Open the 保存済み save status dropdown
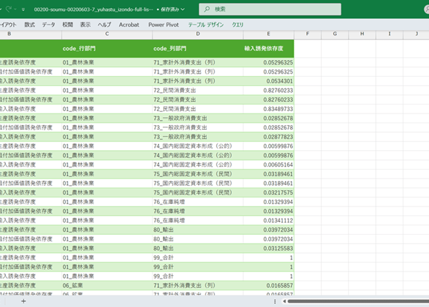The width and height of the screenshot is (429, 307). 173,9
